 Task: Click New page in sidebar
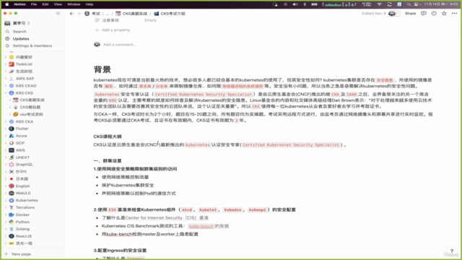[x=18, y=253]
